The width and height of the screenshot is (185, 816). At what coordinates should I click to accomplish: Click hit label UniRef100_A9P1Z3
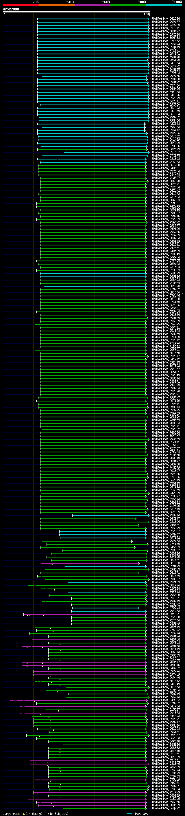tap(166, 582)
